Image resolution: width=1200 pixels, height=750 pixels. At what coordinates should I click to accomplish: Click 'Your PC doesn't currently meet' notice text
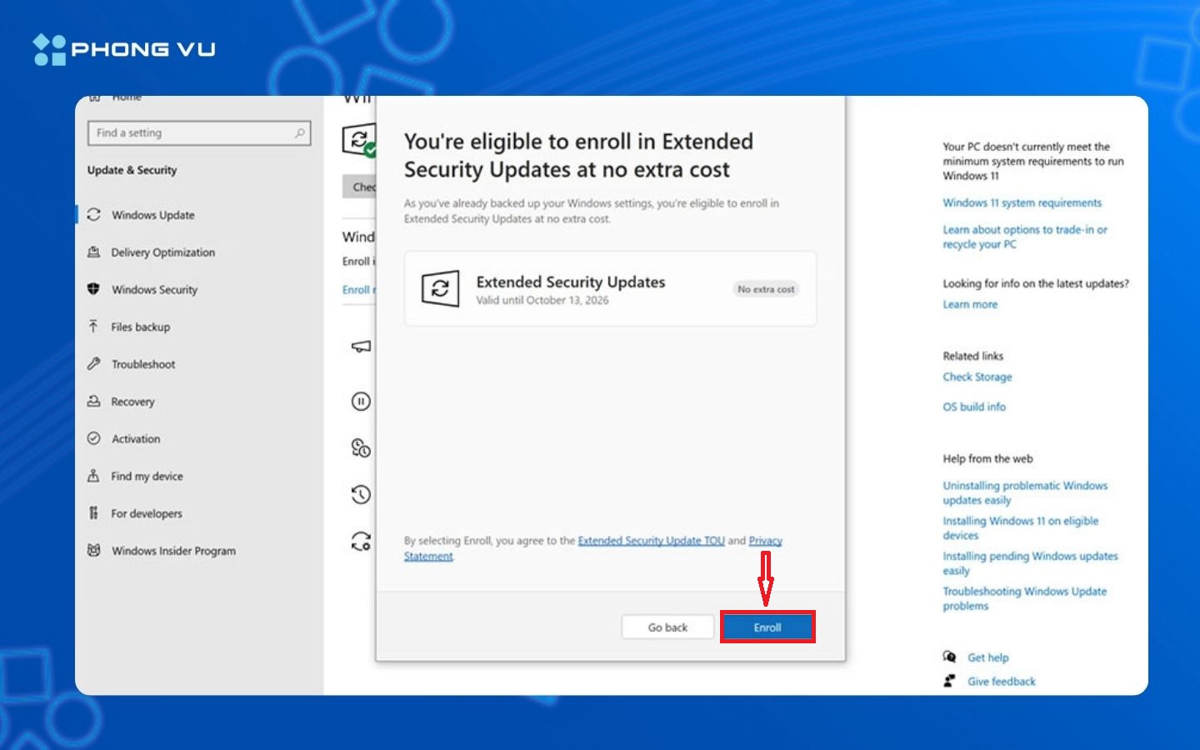[x=1033, y=161]
